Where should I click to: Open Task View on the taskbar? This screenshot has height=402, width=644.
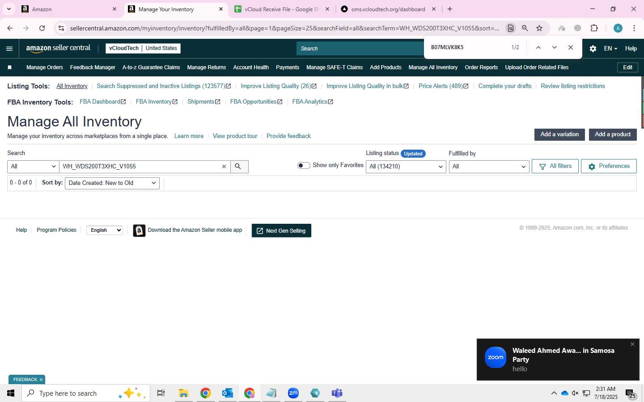pos(161,393)
